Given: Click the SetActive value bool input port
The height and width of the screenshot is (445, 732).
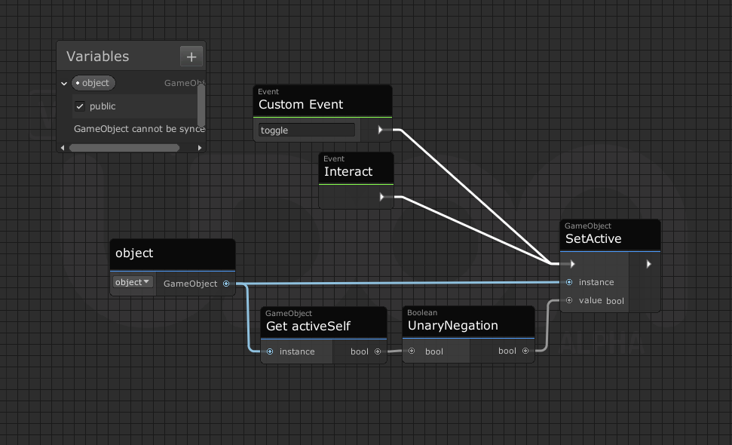Looking at the screenshot, I should click(569, 300).
